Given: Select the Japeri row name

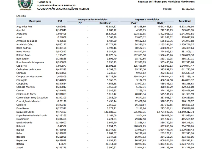Looking at the screenshot, I should 20,147.
